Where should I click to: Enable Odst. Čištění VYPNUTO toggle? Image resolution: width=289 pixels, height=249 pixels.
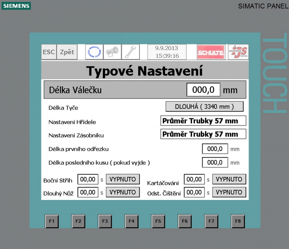tap(229, 192)
